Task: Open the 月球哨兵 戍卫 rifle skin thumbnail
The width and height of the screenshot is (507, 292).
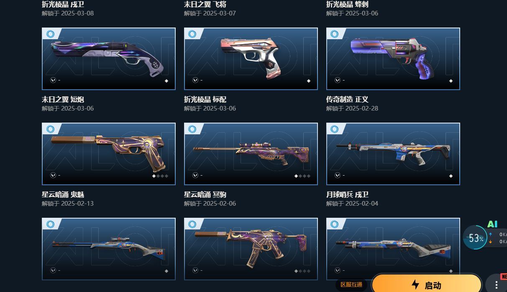Action: (x=393, y=154)
